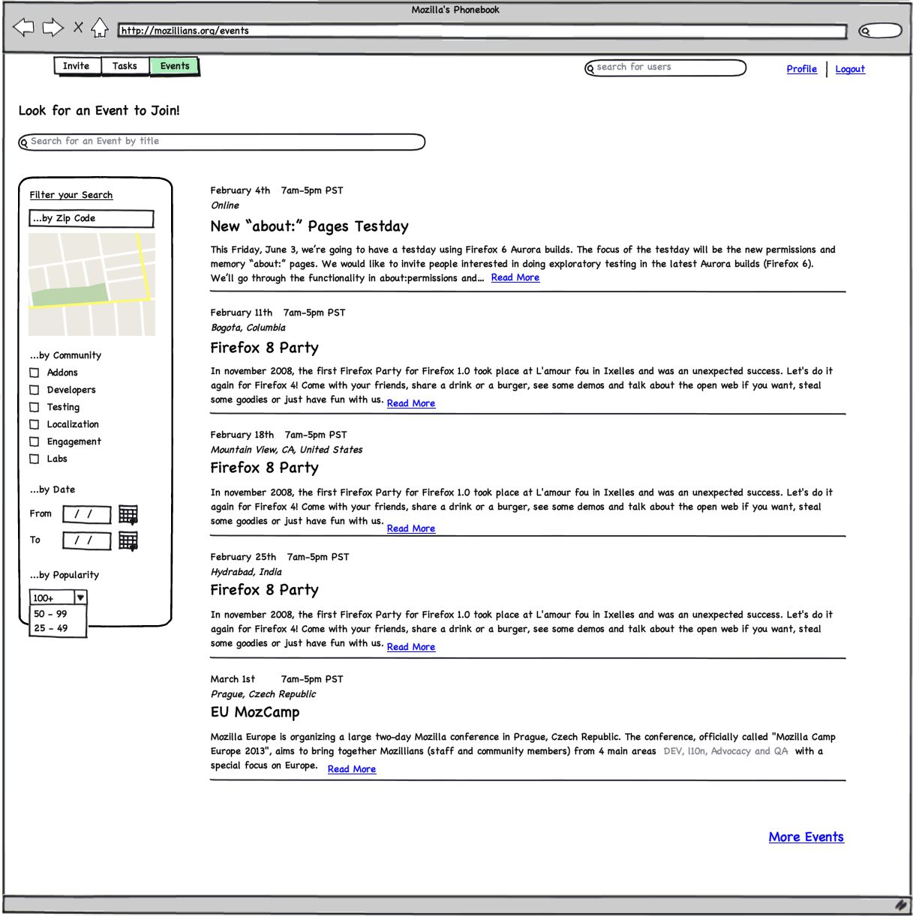Click the Look for an Event to Join! heading

click(99, 111)
